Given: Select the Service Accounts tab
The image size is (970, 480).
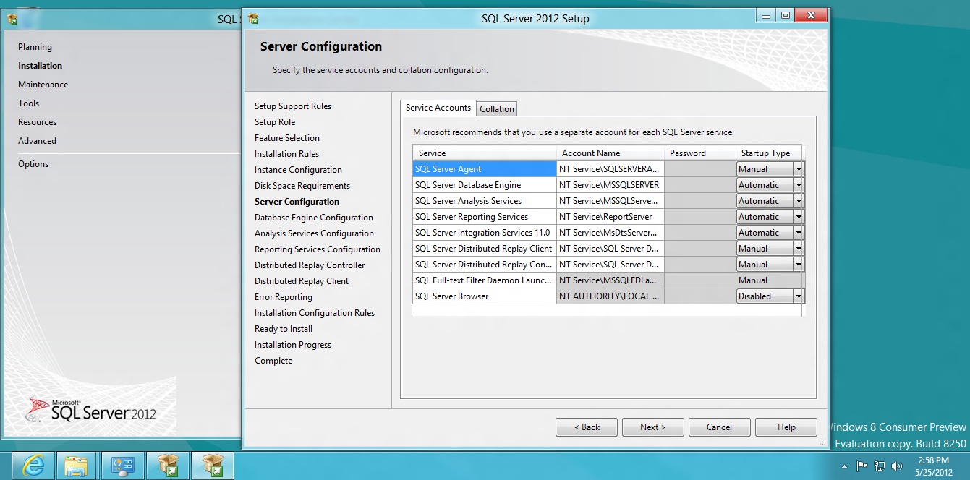Looking at the screenshot, I should (438, 108).
